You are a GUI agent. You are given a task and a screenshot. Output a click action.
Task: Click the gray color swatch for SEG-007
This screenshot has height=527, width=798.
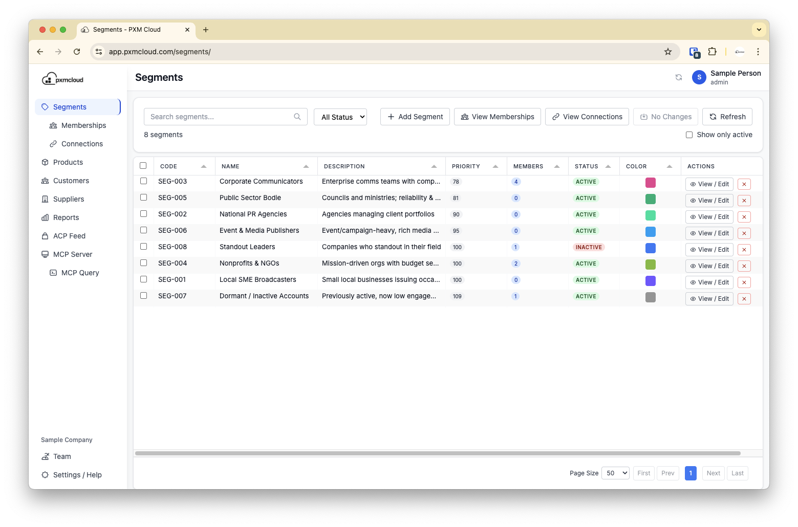click(651, 297)
